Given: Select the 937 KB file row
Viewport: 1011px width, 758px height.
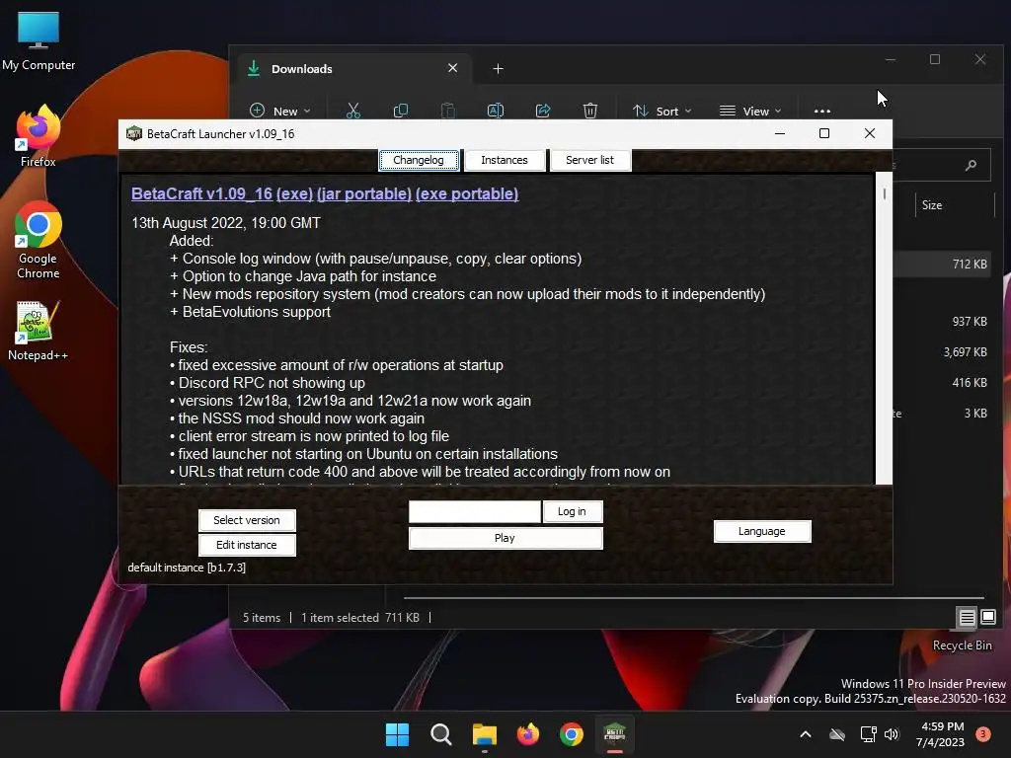Looking at the screenshot, I should tap(943, 321).
